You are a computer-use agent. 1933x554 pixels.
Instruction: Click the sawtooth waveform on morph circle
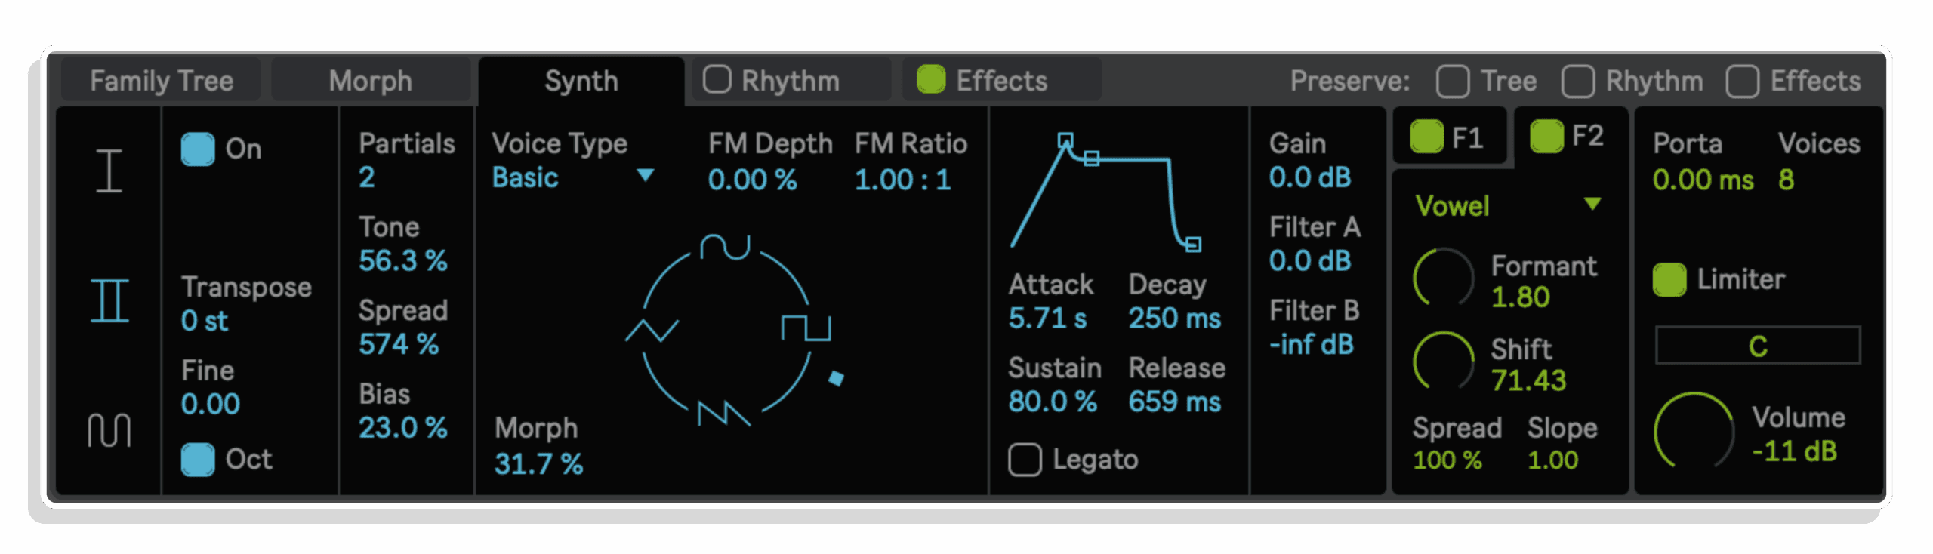[724, 414]
